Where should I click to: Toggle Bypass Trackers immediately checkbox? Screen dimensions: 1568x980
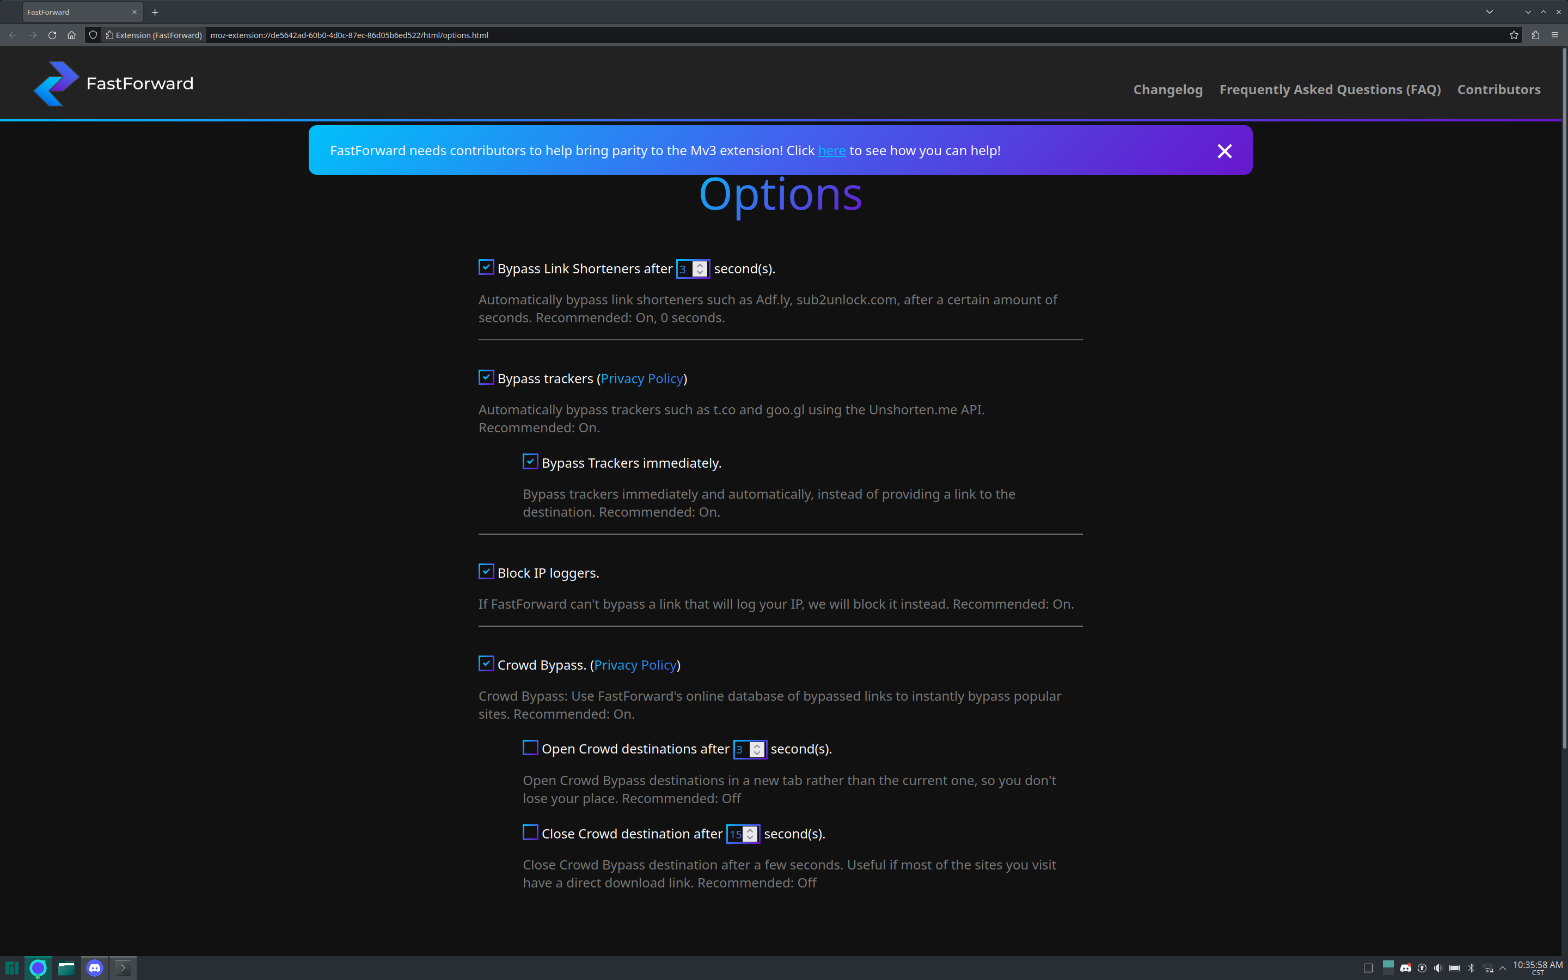pyautogui.click(x=530, y=462)
